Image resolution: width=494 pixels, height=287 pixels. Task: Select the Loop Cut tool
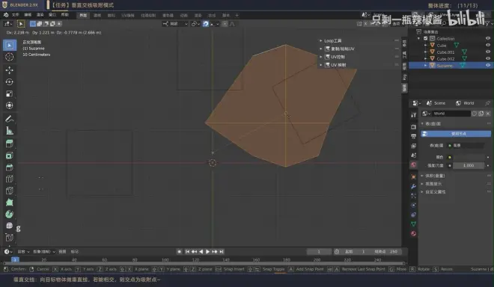[x=10, y=179]
